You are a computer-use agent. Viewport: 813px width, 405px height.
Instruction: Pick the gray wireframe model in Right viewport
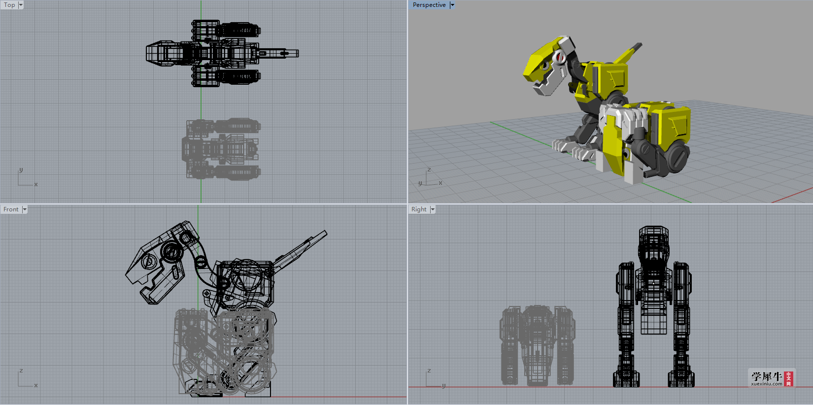click(x=537, y=345)
